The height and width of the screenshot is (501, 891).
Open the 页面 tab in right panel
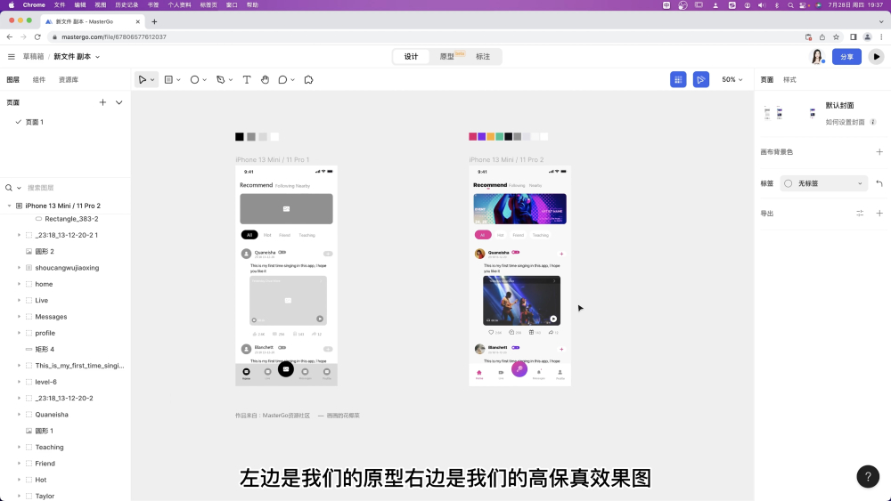point(767,80)
